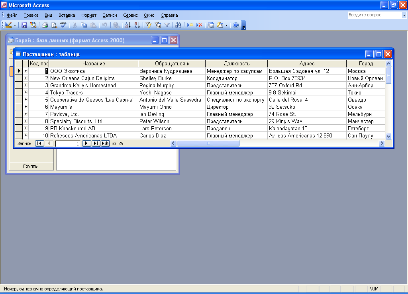Click the Delete Record red X icon
The image size is (408, 294).
[x=199, y=25]
